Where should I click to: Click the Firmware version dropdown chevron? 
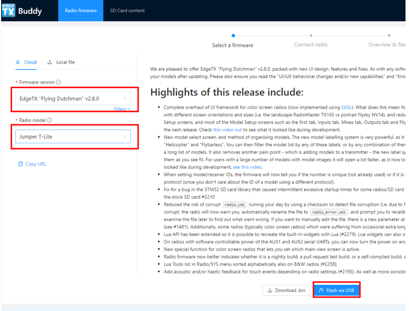tap(125, 98)
